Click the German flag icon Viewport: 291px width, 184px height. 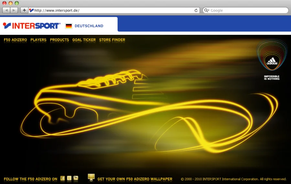pyautogui.click(x=69, y=26)
